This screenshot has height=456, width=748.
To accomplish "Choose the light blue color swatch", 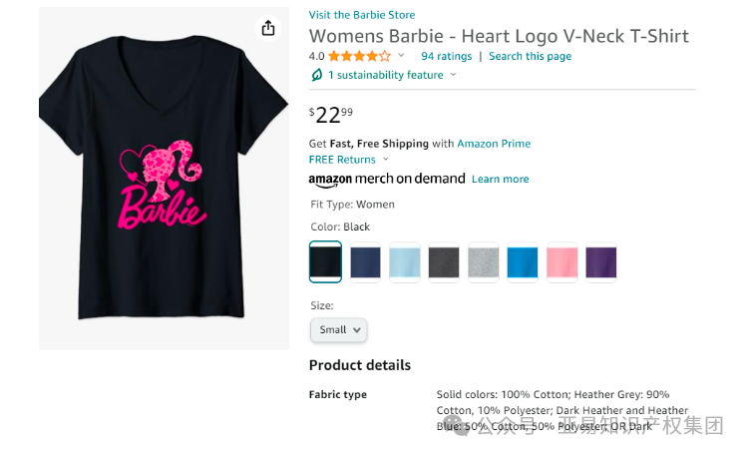I will click(x=405, y=262).
